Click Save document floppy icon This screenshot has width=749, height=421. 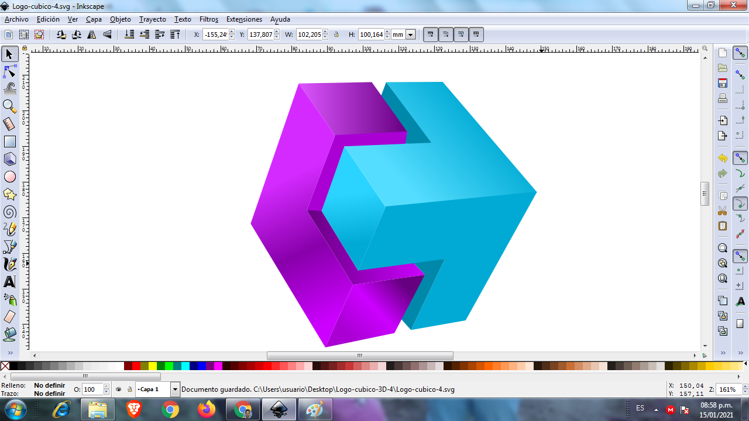[x=723, y=83]
